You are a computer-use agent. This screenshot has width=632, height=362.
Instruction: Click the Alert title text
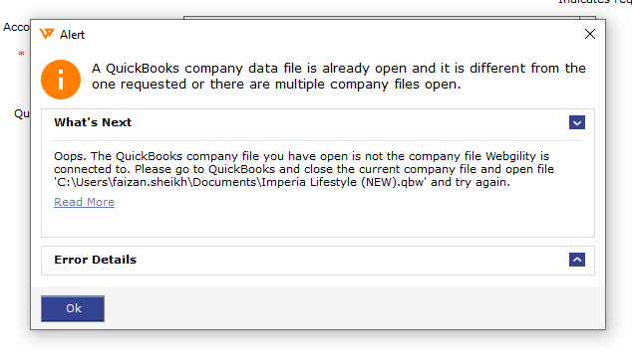click(x=72, y=35)
